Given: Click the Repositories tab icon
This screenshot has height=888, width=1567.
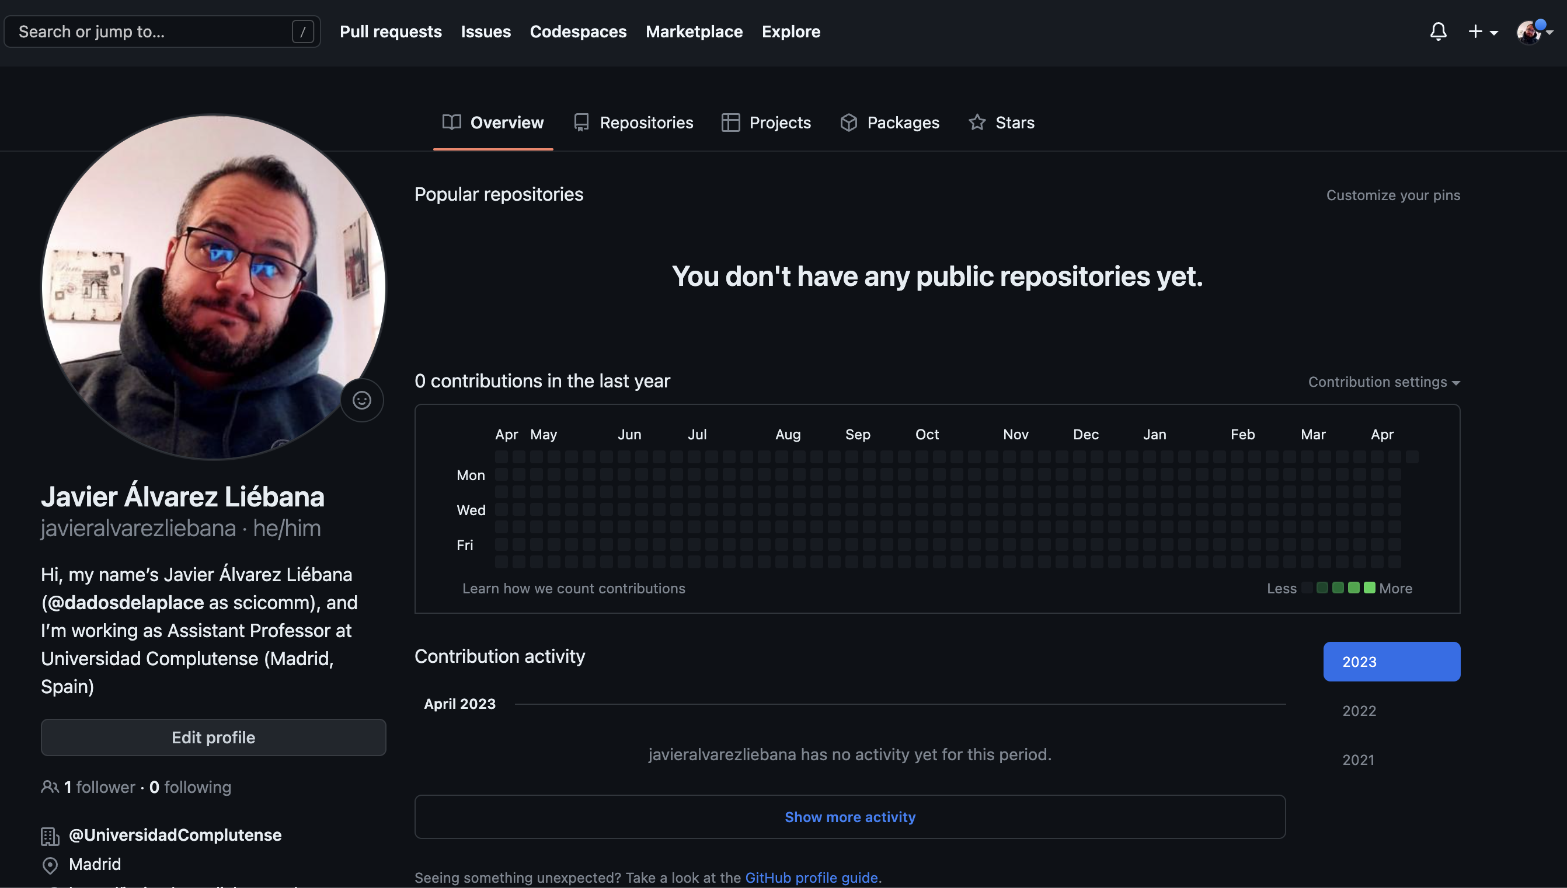Looking at the screenshot, I should pos(581,122).
